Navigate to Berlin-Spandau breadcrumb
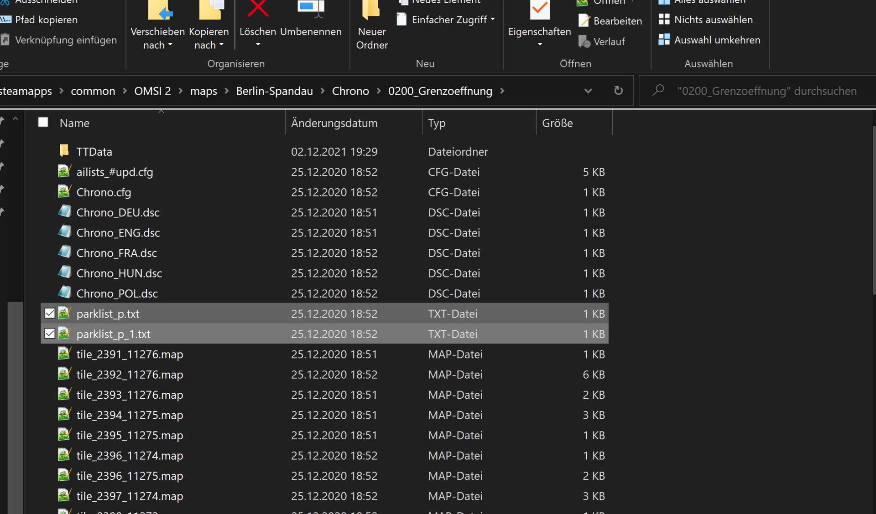This screenshot has height=514, width=876. pyautogui.click(x=274, y=91)
